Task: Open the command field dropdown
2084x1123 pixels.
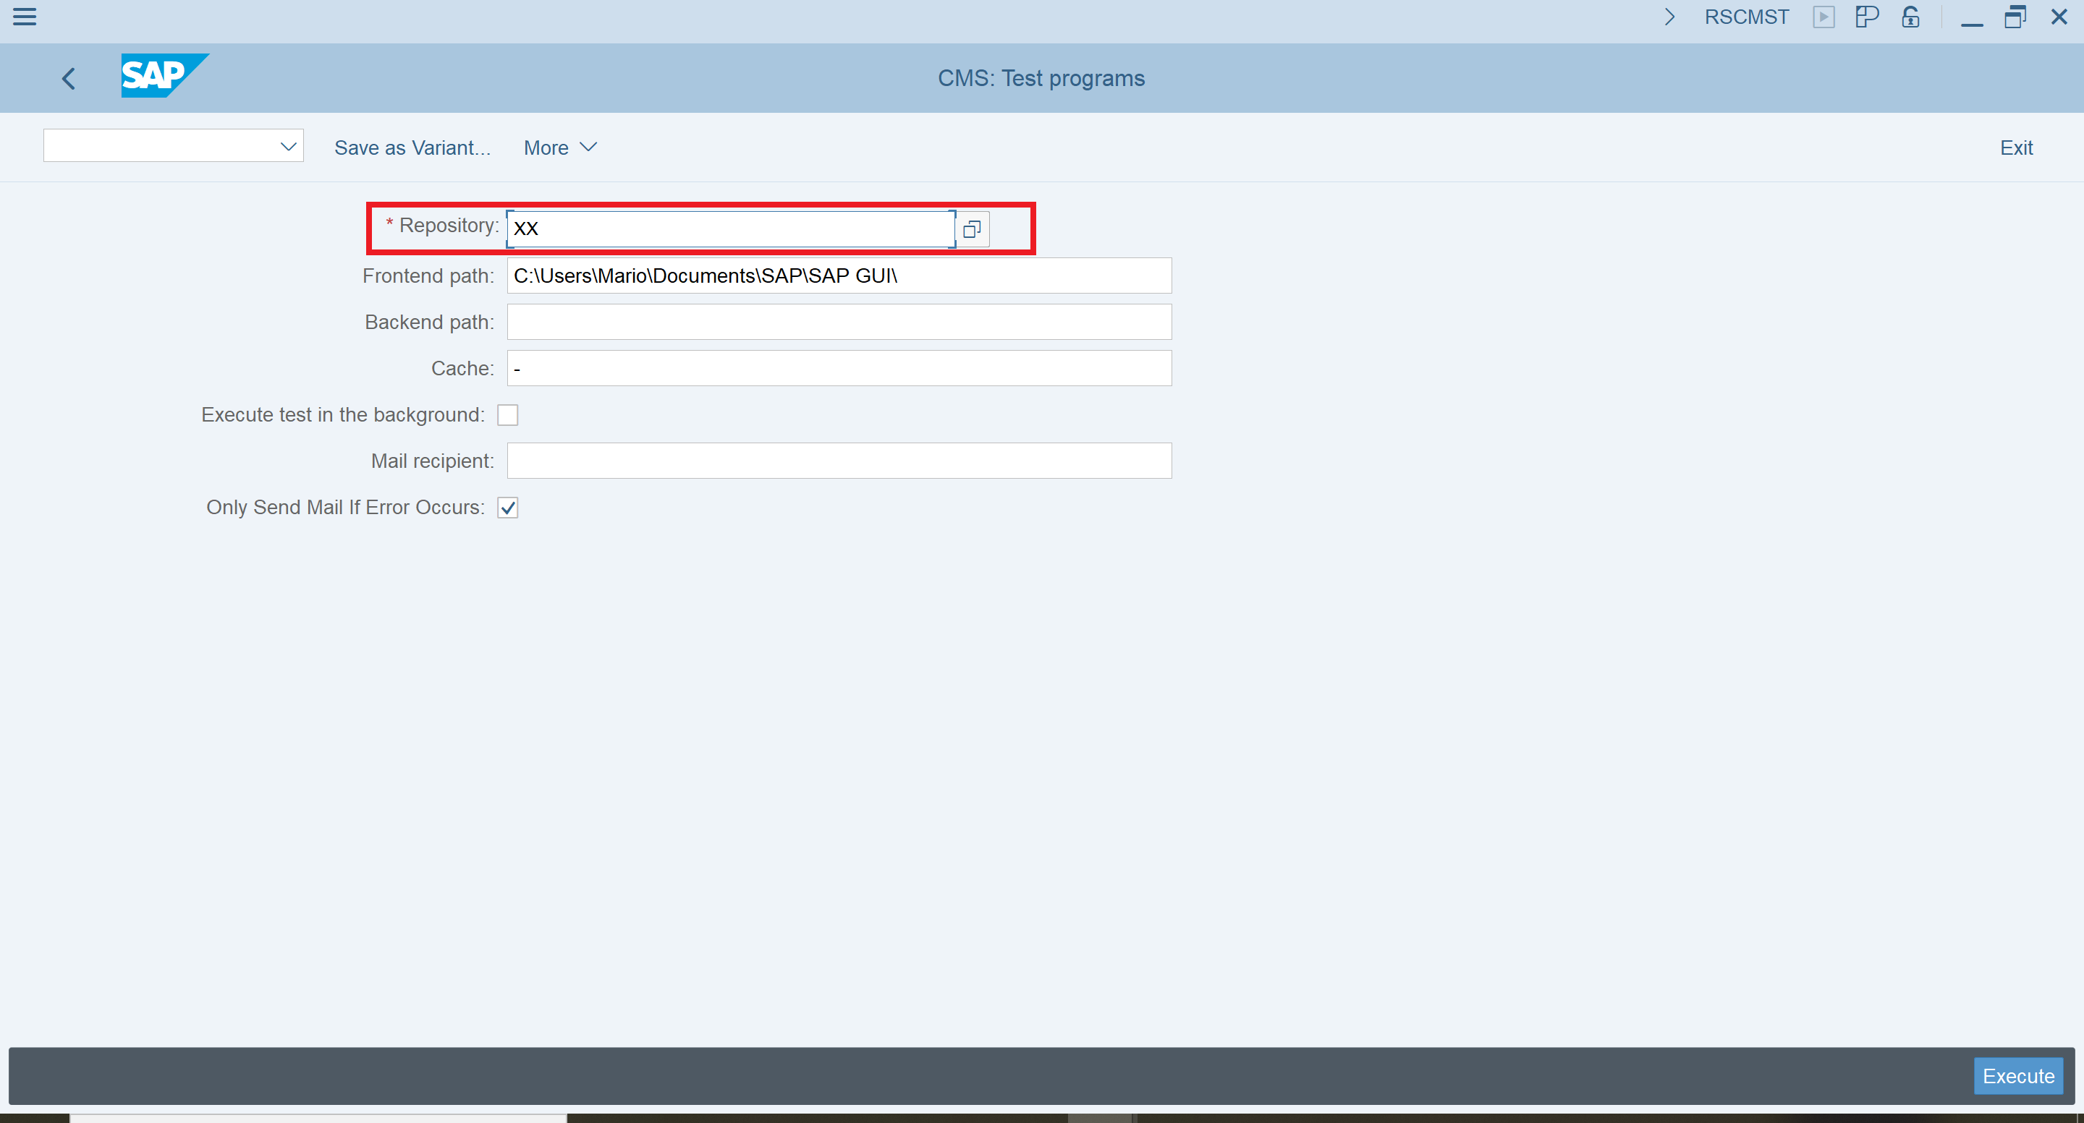Action: point(288,146)
